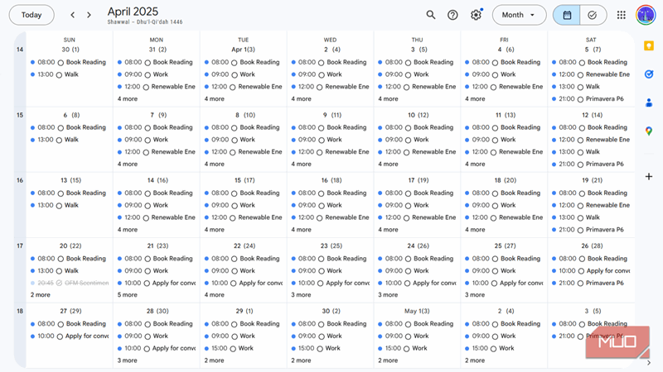Expand "5 more" on Monday 21
Viewport: 663px width, 372px height.
click(x=128, y=295)
